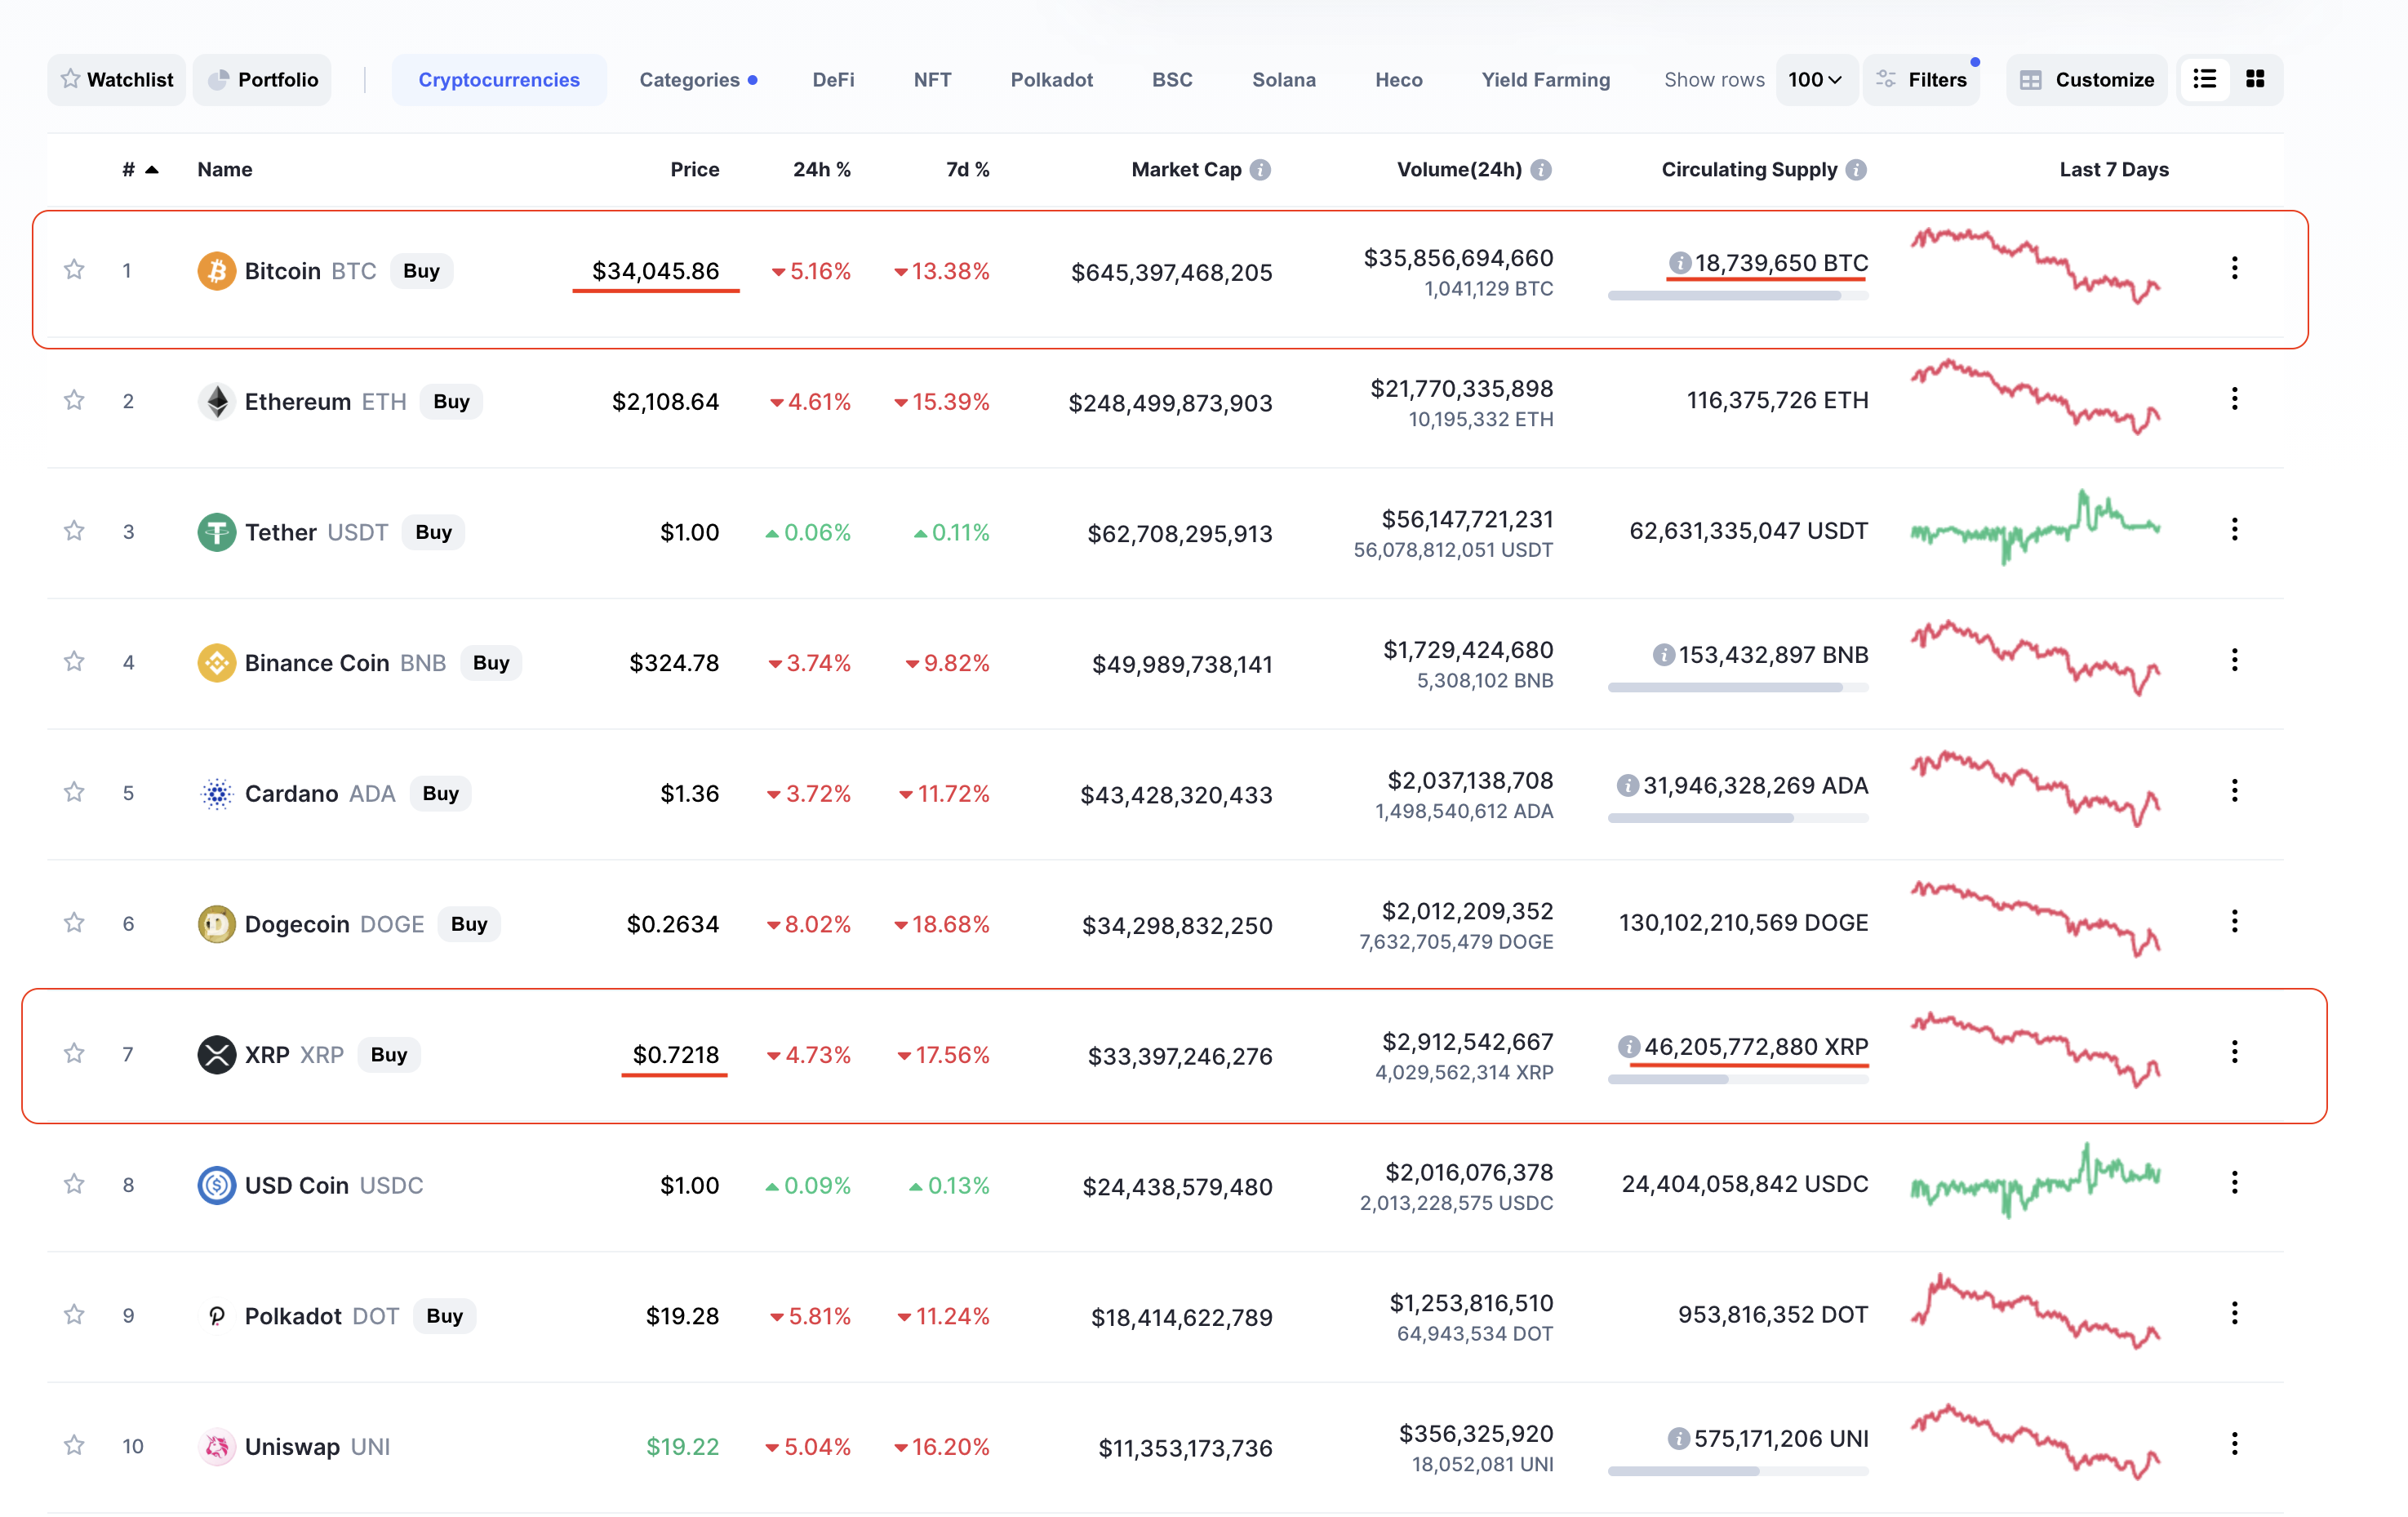Select the Yield Farming tab
The height and width of the screenshot is (1517, 2408).
[1545, 79]
